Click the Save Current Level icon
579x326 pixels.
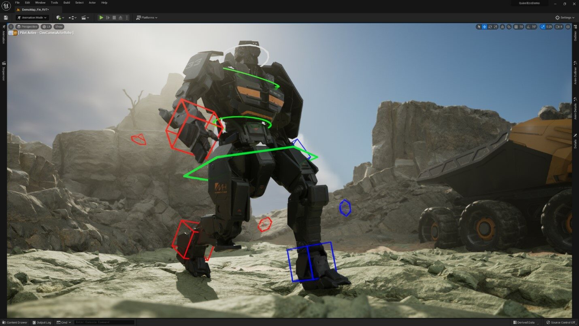coord(6,17)
